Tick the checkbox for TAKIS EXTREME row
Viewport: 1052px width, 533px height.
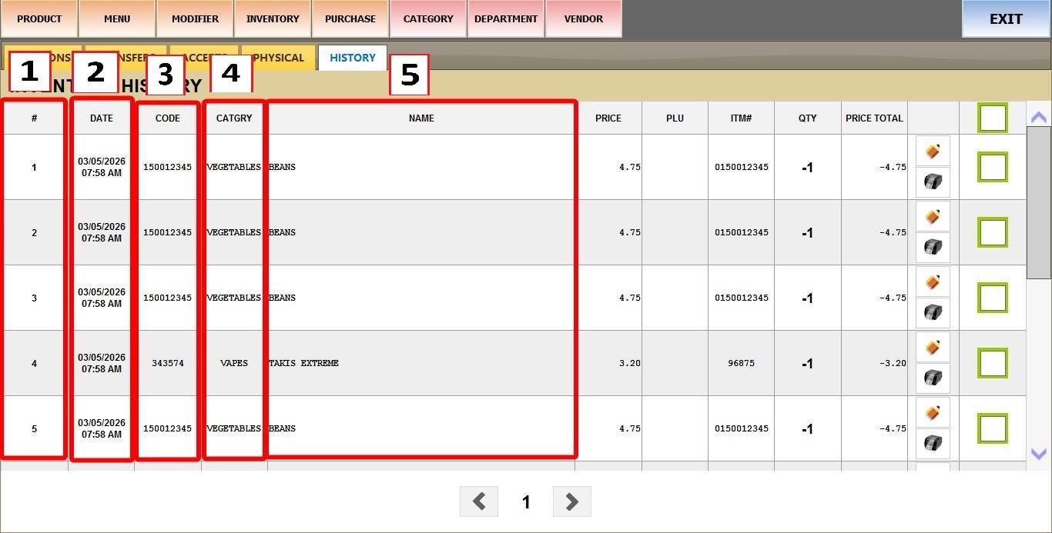[992, 363]
